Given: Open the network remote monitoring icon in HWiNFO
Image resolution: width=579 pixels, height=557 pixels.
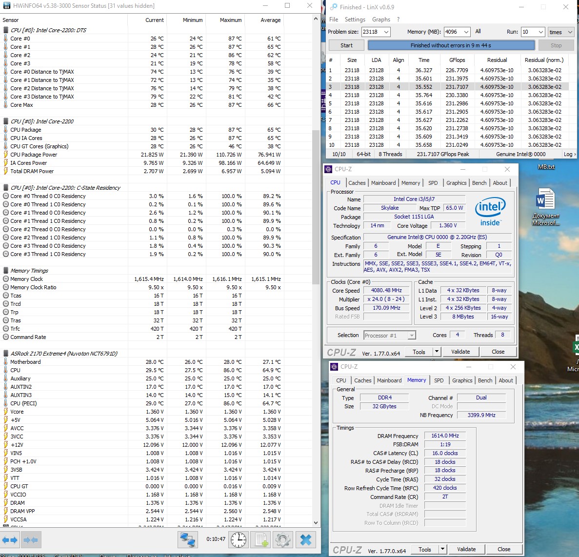Looking at the screenshot, I should pyautogui.click(x=187, y=540).
